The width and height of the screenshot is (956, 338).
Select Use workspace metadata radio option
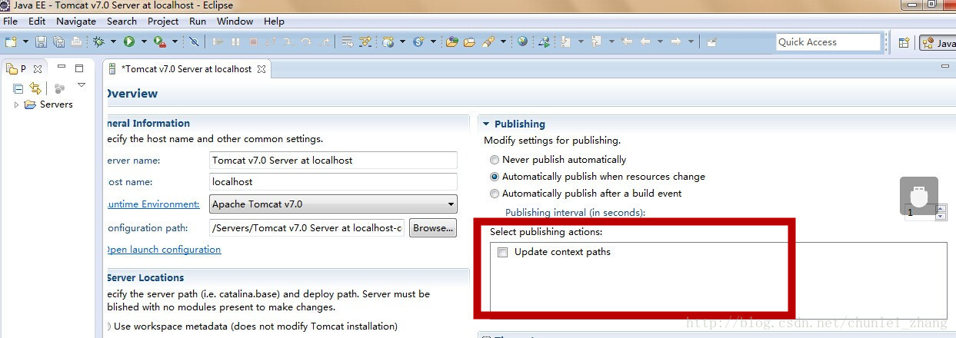click(x=108, y=326)
